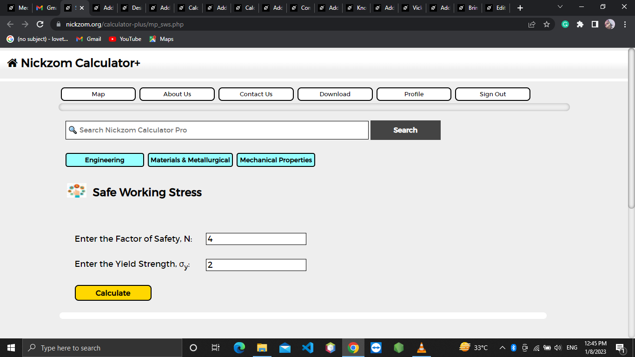The height and width of the screenshot is (357, 635).
Task: Open the Maps bookmark
Action: [x=161, y=39]
